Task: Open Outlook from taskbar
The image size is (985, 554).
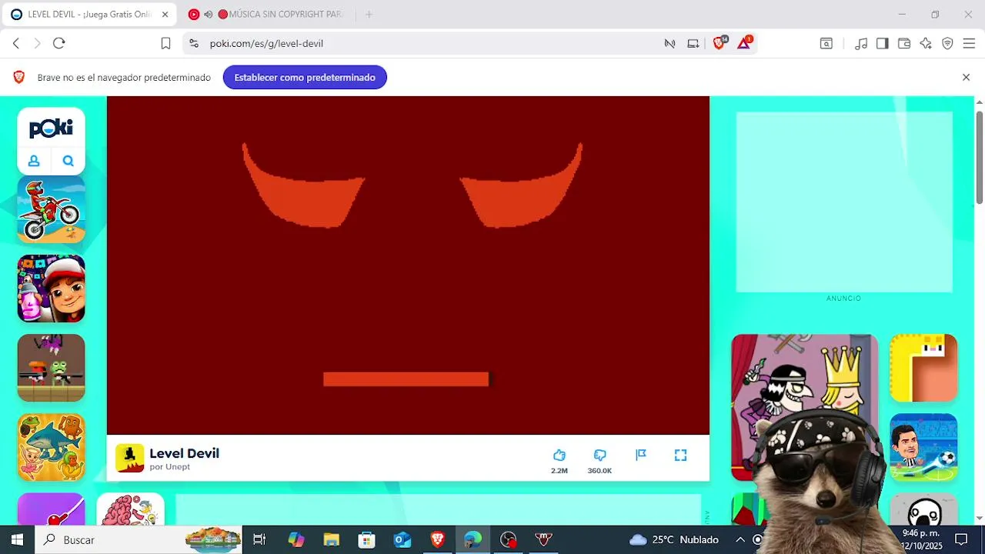Action: point(402,539)
